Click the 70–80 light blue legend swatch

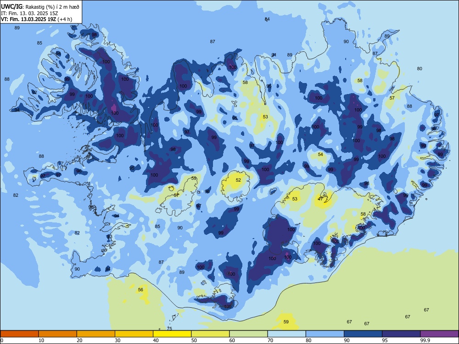pos(286,334)
